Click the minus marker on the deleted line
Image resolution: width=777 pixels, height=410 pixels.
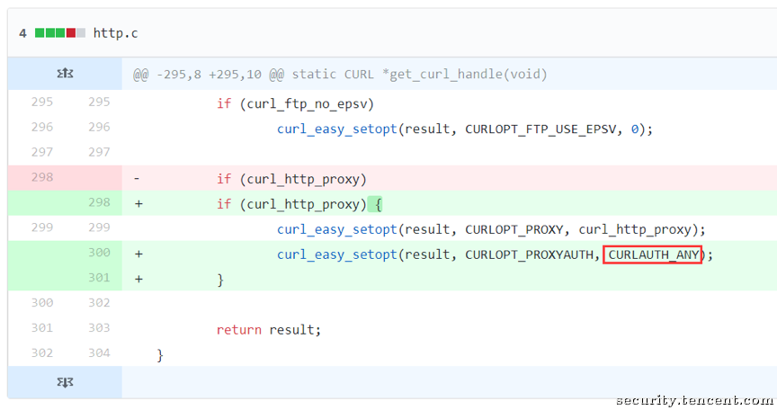137,179
